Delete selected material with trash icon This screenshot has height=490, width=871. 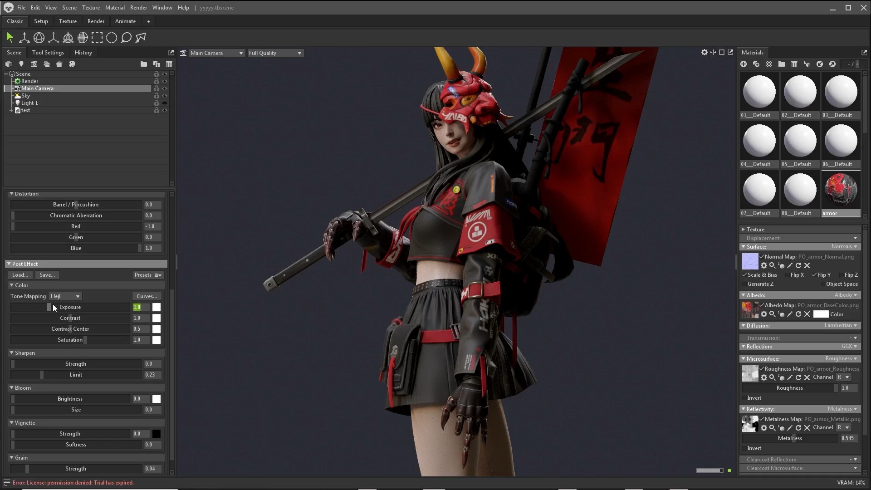point(794,64)
